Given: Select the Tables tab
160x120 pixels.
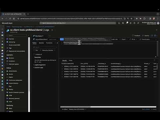Looking at the screenshot, I should coord(34,43).
